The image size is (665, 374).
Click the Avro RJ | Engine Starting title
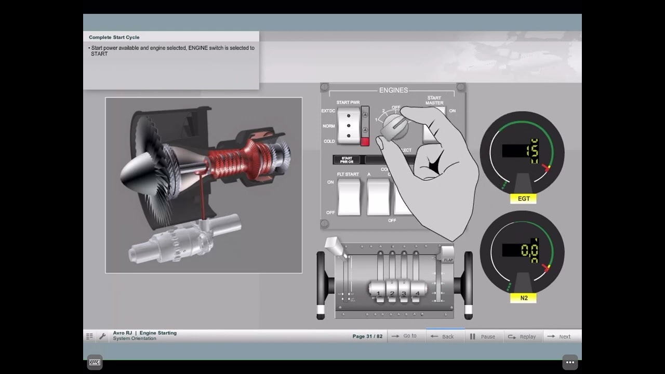pyautogui.click(x=145, y=333)
